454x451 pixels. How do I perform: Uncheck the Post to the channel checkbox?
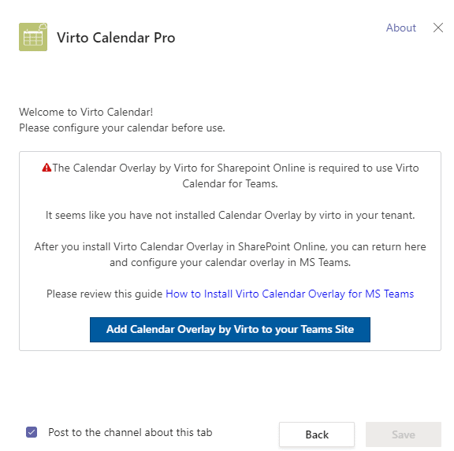tap(32, 432)
